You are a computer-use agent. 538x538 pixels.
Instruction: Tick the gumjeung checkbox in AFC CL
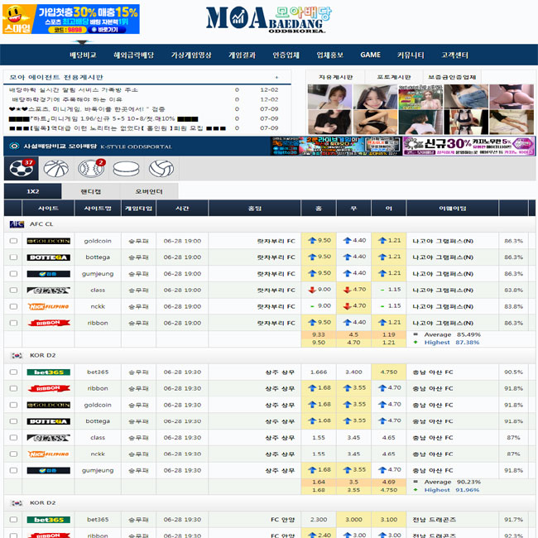click(x=13, y=274)
